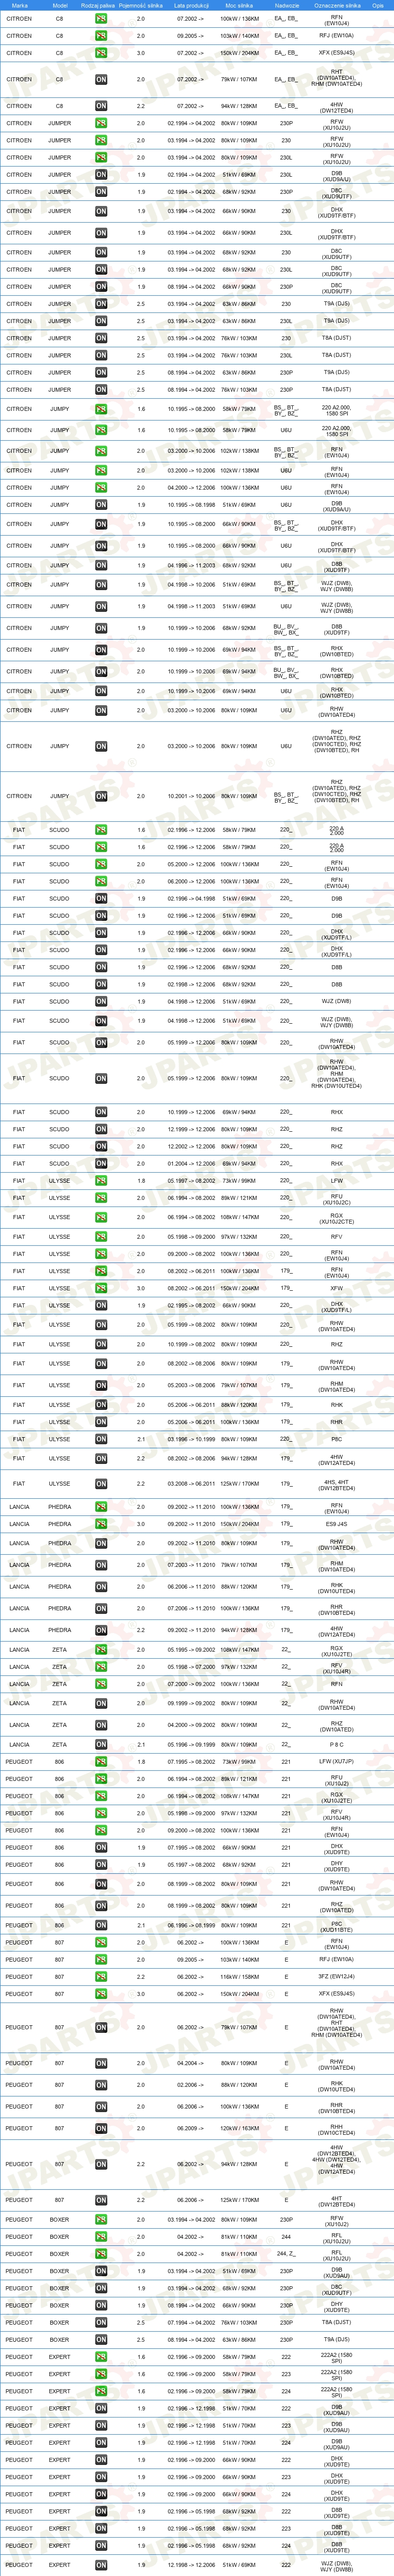Click ON icon in Peugeot 807 RHH 120kW row
Image resolution: width=394 pixels, height=2576 pixels.
(x=101, y=2128)
